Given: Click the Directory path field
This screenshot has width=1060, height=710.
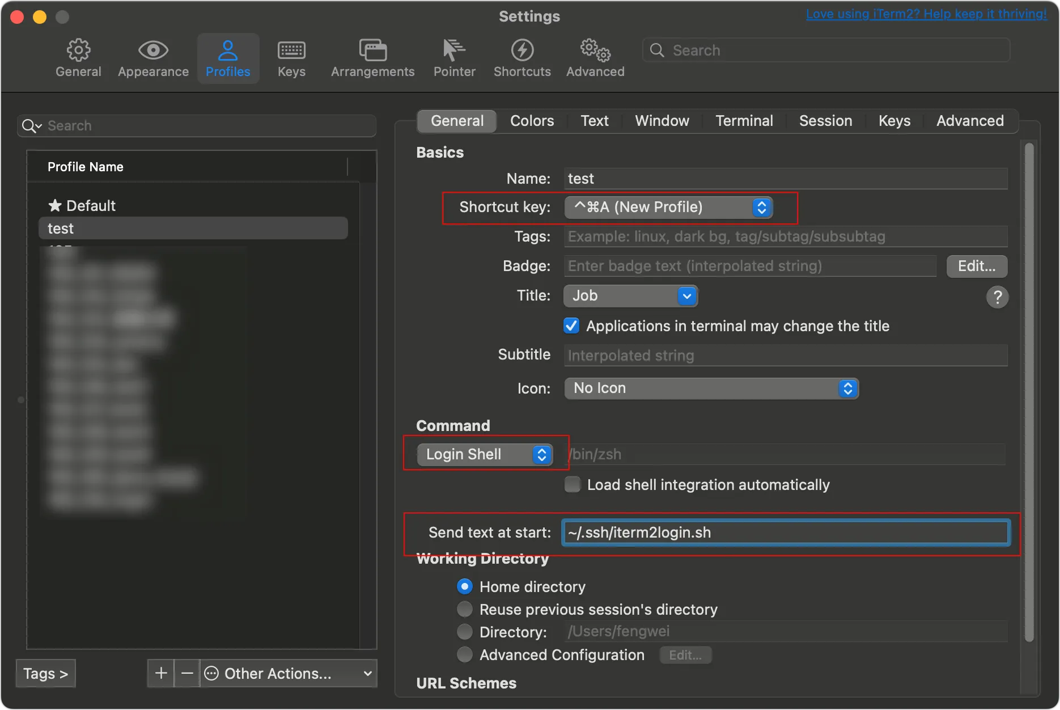Looking at the screenshot, I should 786,631.
